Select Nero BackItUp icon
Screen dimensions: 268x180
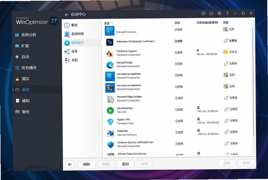pos(110,111)
